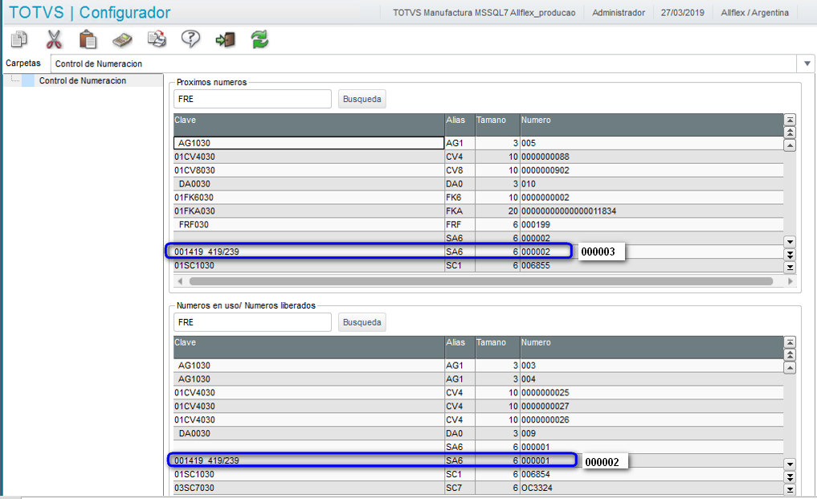The height and width of the screenshot is (499, 817).
Task: Select the 03SC7030 row with number OC3324
Action: point(478,488)
